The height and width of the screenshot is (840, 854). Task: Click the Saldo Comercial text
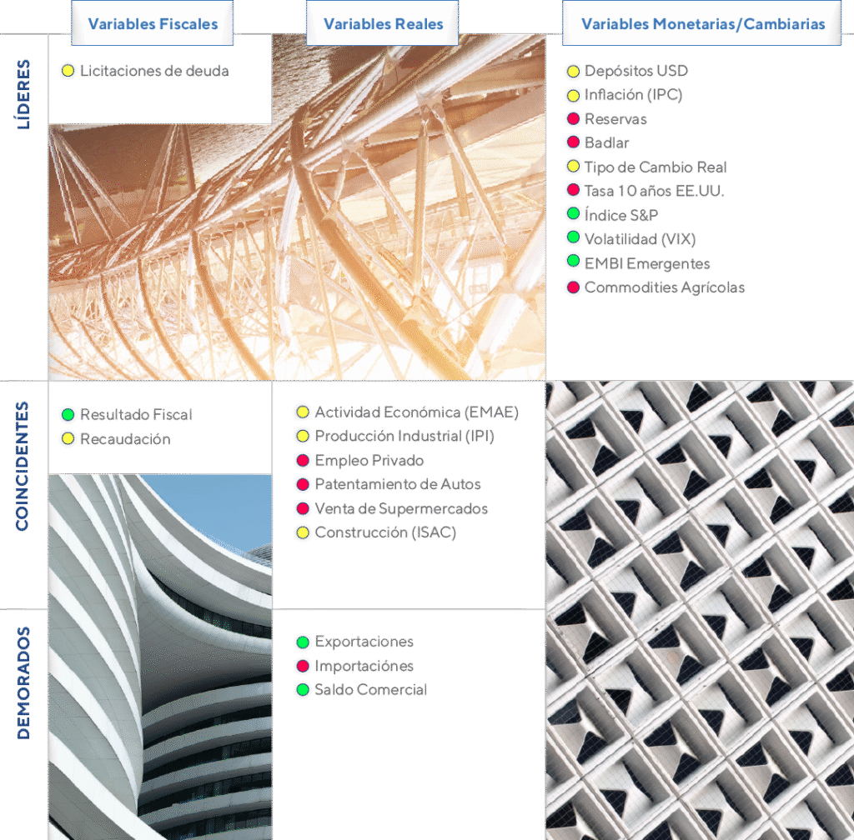[x=370, y=690]
